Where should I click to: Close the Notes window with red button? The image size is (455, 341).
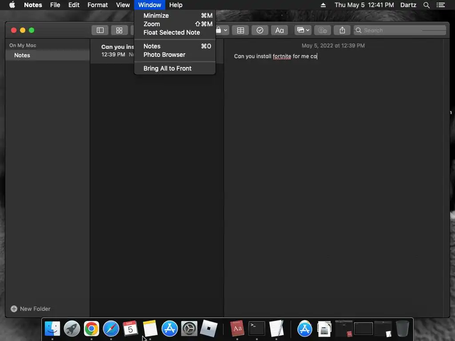(x=14, y=30)
